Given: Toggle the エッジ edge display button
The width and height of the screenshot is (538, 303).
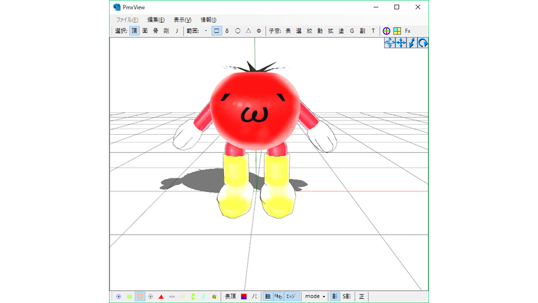Looking at the screenshot, I should [x=291, y=296].
